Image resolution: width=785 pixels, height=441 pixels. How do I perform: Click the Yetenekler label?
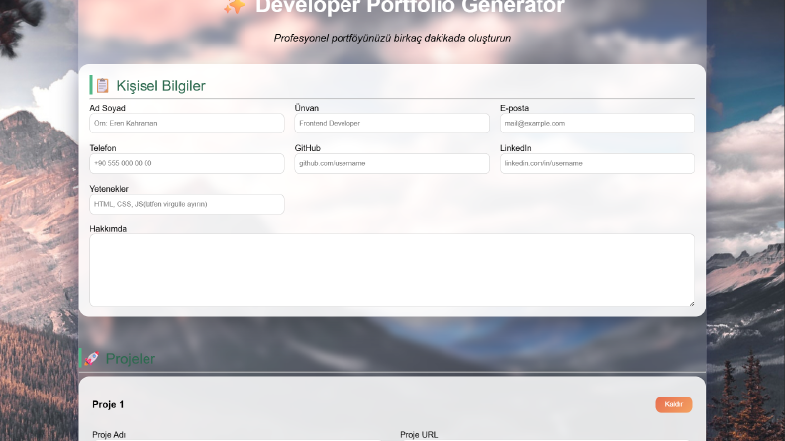click(109, 189)
